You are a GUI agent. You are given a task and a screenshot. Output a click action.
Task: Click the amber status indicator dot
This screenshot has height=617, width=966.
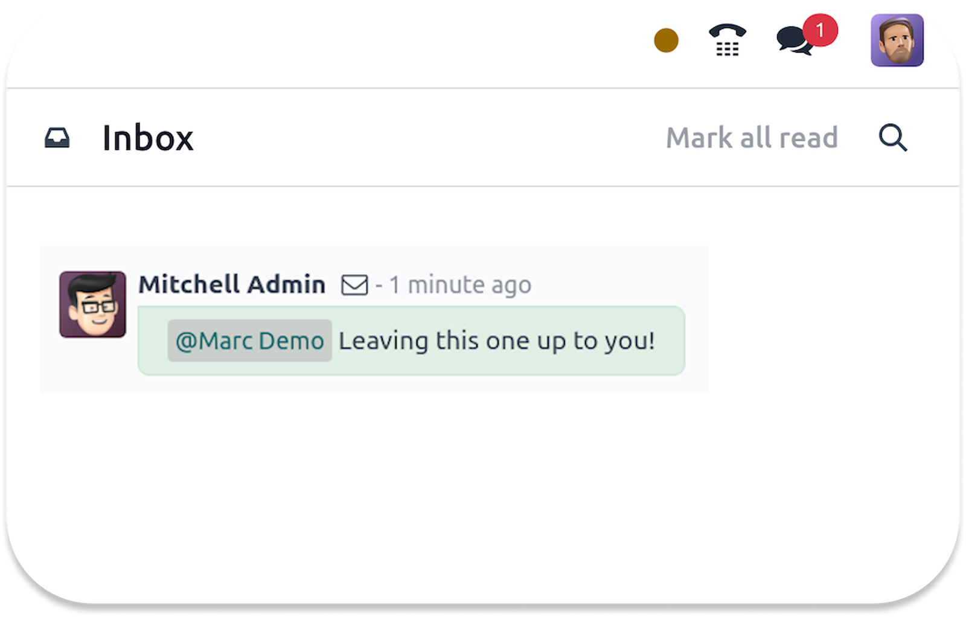click(x=666, y=40)
